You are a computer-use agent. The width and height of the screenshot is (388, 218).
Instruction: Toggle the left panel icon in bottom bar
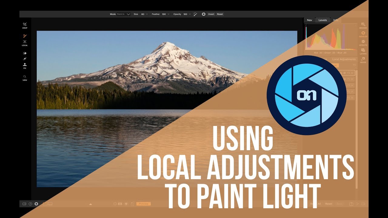point(24,204)
